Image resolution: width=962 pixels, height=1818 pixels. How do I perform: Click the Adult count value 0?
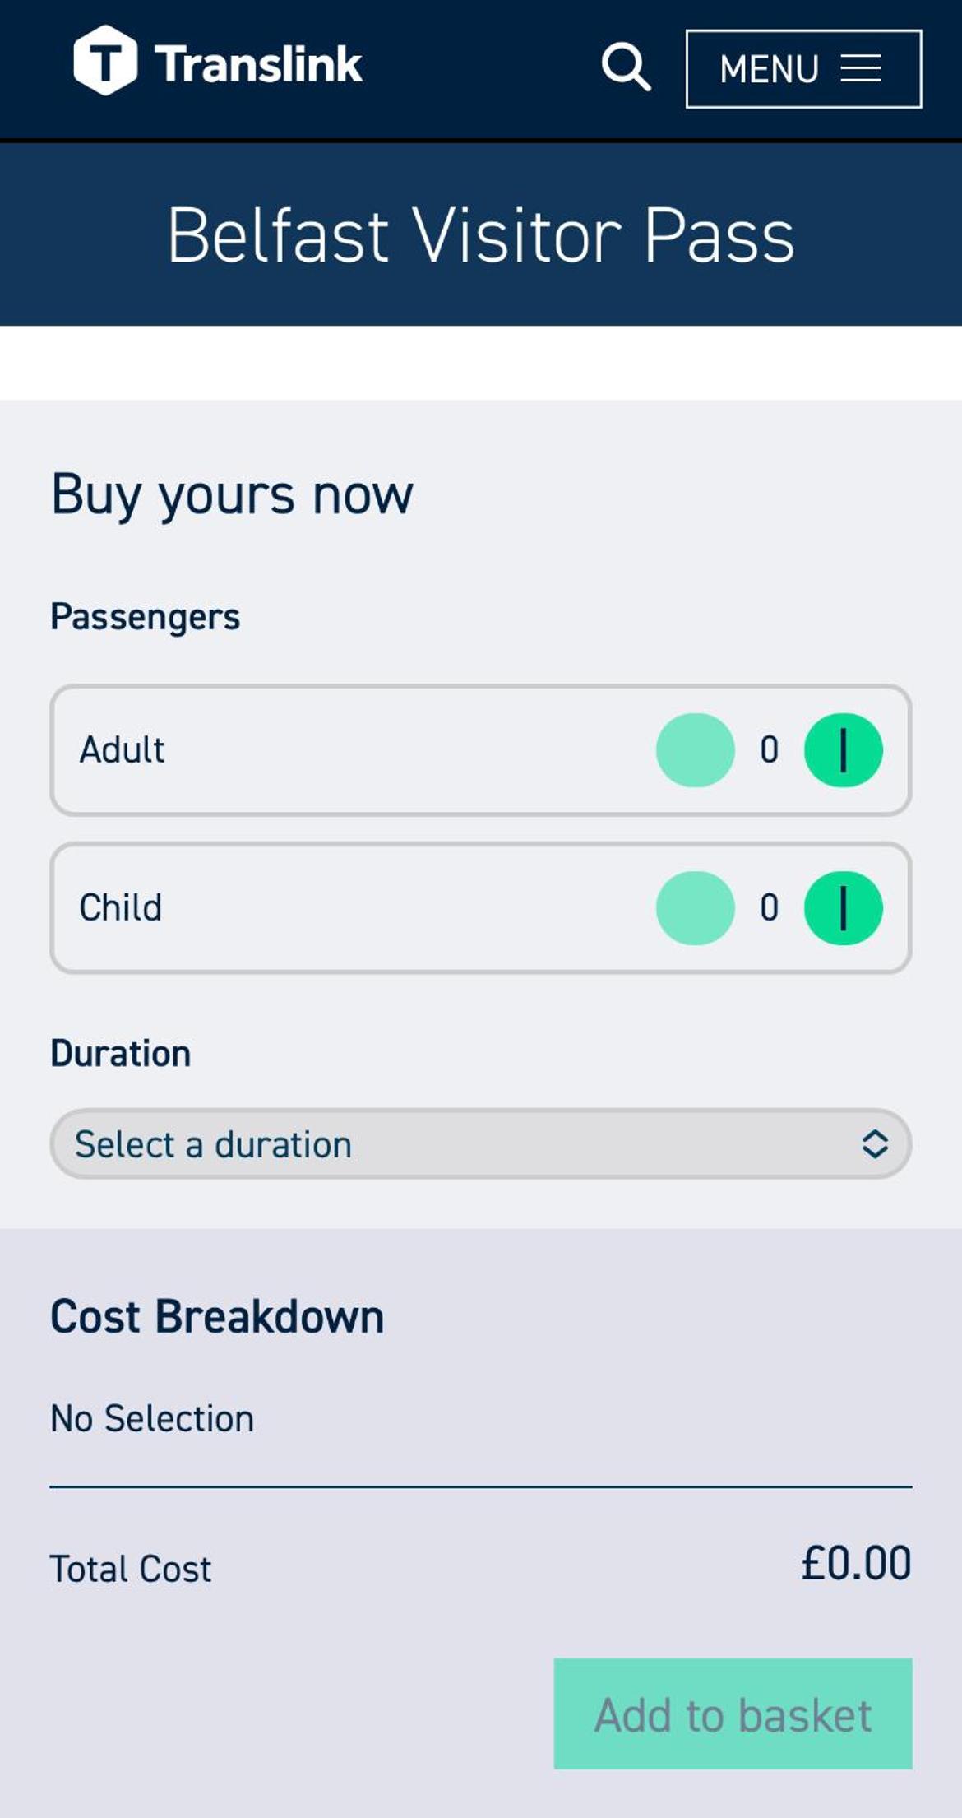coord(769,750)
